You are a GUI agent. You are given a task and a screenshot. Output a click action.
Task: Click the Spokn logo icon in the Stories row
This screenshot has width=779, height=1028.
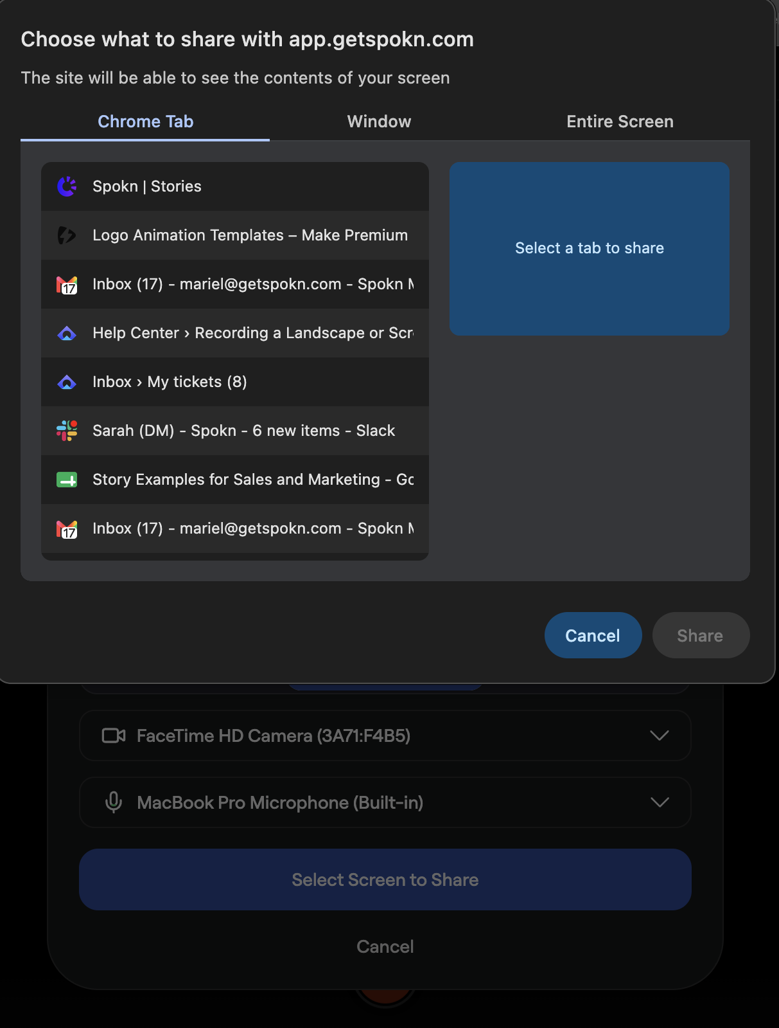(67, 186)
